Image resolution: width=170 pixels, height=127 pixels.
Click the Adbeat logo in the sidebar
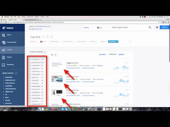(x=8, y=28)
